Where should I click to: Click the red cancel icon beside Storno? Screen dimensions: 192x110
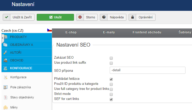[80, 17]
